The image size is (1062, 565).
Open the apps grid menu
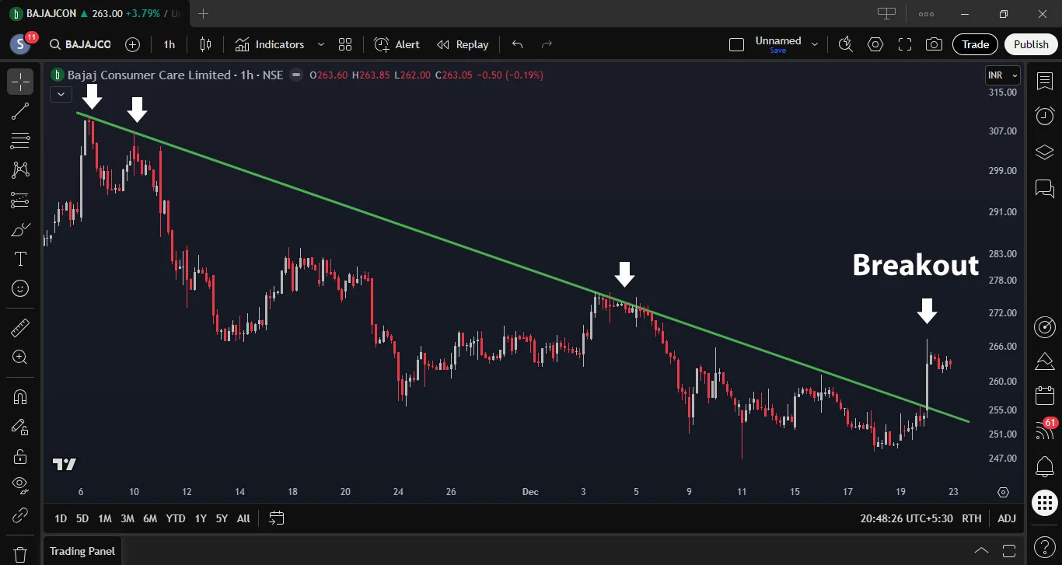[x=1045, y=503]
